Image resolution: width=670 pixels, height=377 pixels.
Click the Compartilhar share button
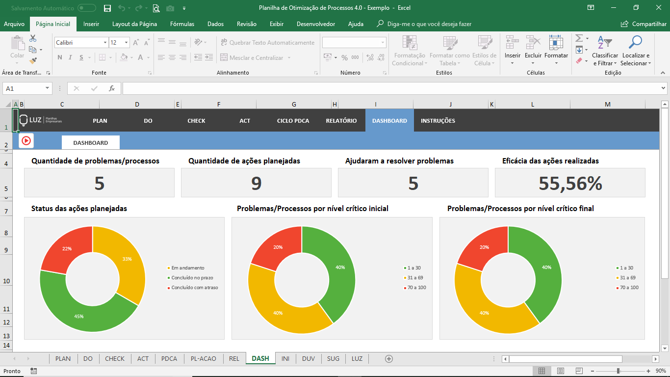coord(644,24)
